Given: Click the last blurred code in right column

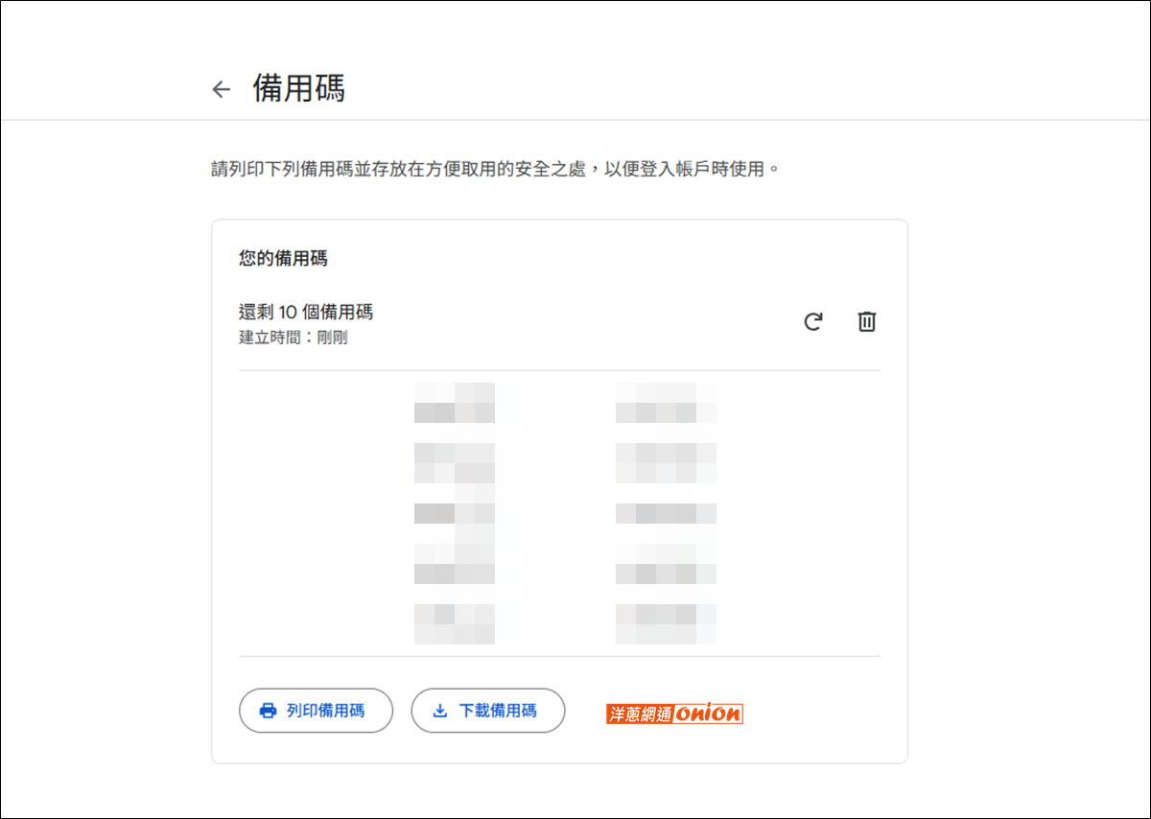Looking at the screenshot, I should [x=666, y=623].
